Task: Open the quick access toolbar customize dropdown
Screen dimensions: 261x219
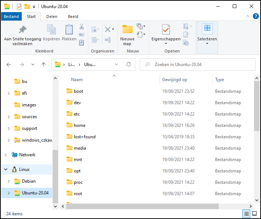Action: coord(34,7)
